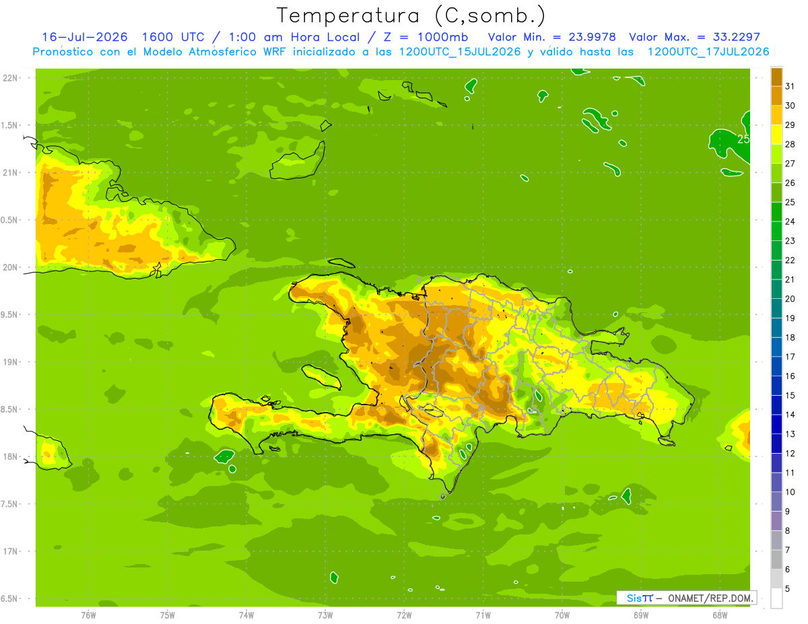Screen dimensions: 808x624
Task: Click the colorbar label "30"
Action: [x=790, y=106]
